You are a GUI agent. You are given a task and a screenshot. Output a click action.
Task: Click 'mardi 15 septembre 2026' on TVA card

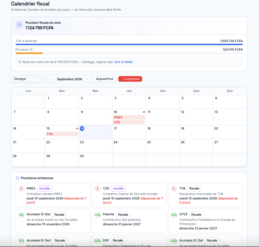pos(198,198)
